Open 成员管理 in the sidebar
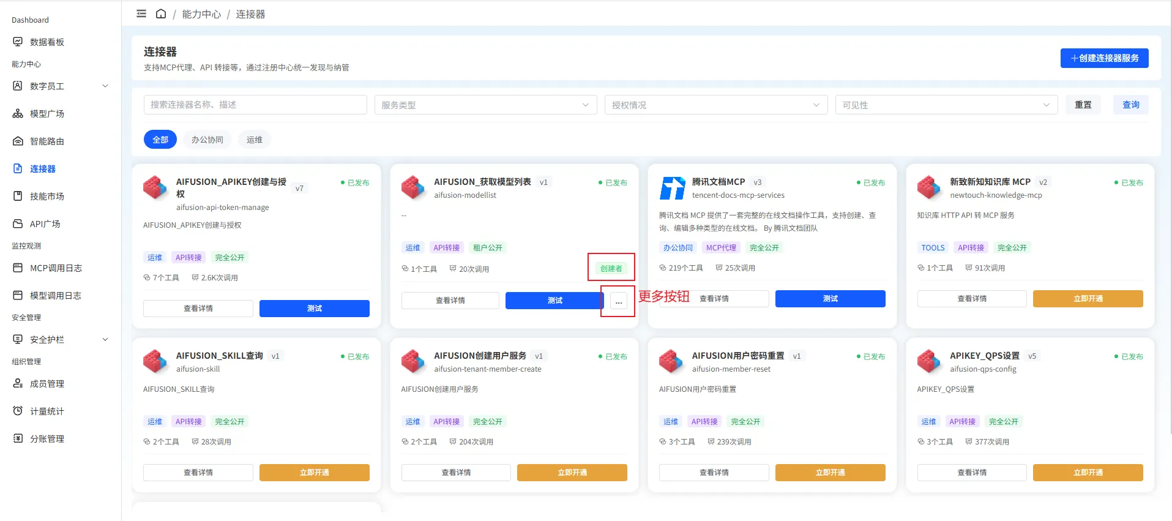The image size is (1172, 521). [47, 383]
